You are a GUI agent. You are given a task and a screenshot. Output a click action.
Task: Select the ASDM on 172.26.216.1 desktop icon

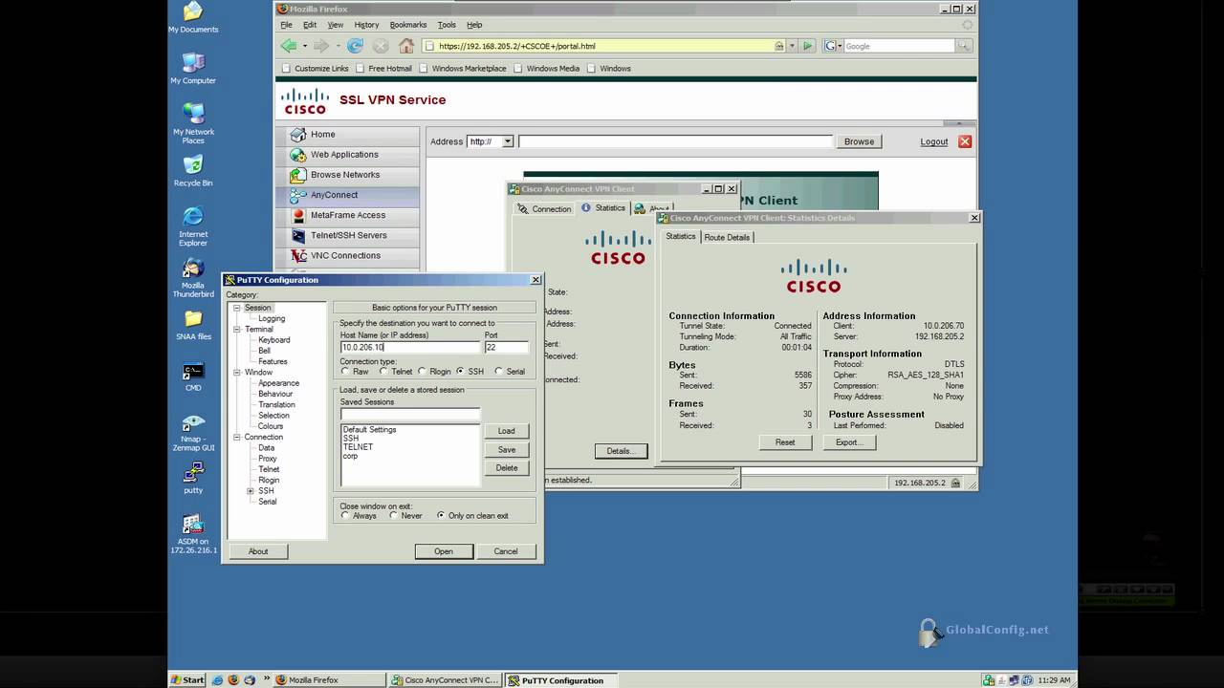click(x=193, y=535)
